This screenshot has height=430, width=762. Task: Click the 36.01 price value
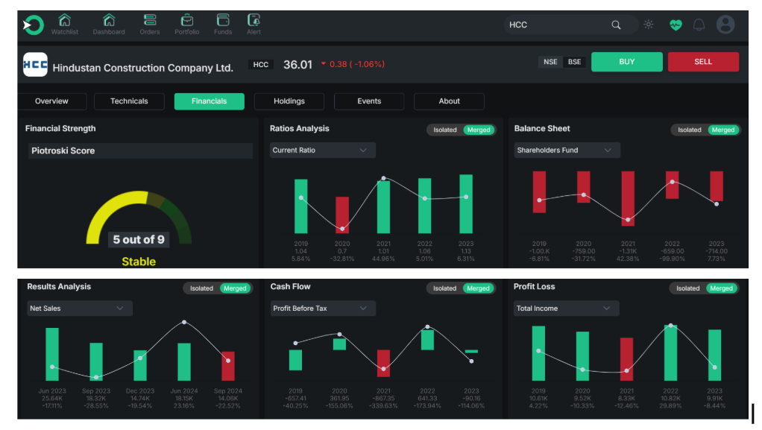tap(297, 65)
